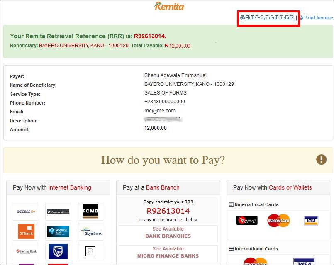Click the Hide Payment Details link

[x=267, y=18]
